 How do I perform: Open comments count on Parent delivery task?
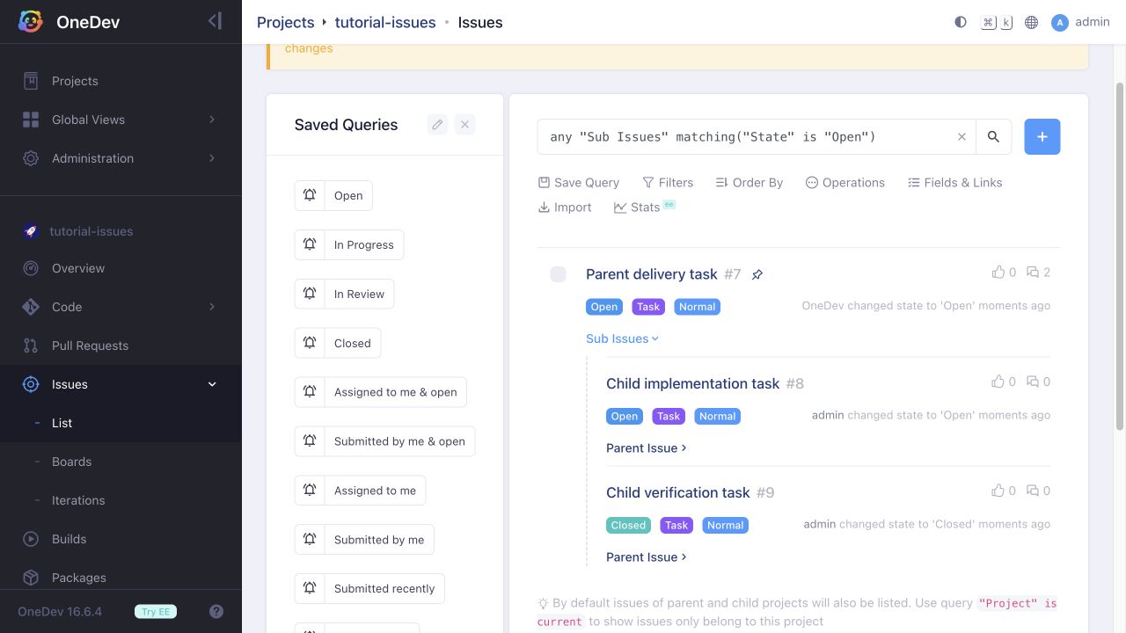(1039, 273)
